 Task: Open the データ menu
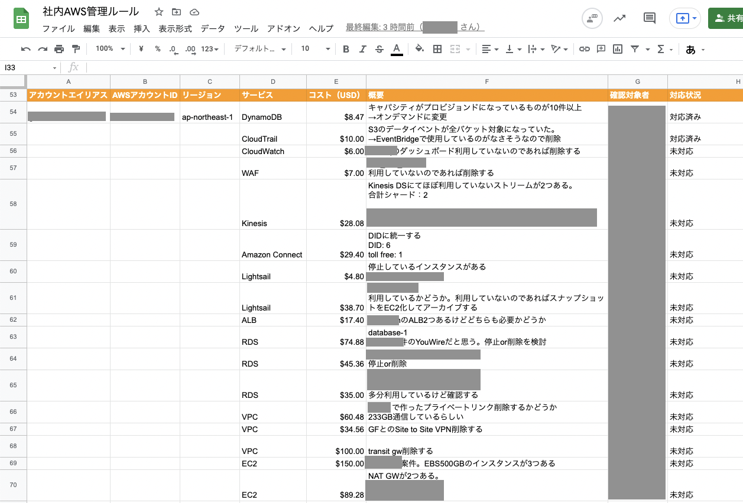coord(213,28)
